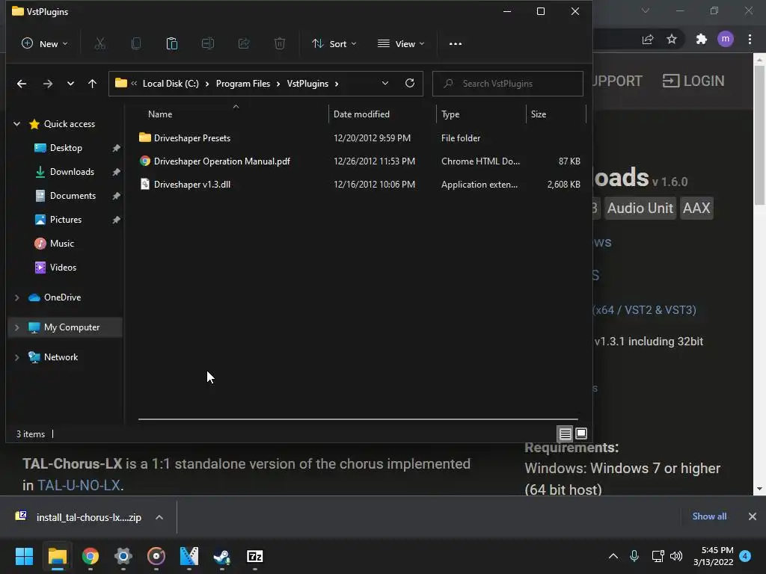Open TAL-U-NO-LX link on webpage

click(x=79, y=485)
